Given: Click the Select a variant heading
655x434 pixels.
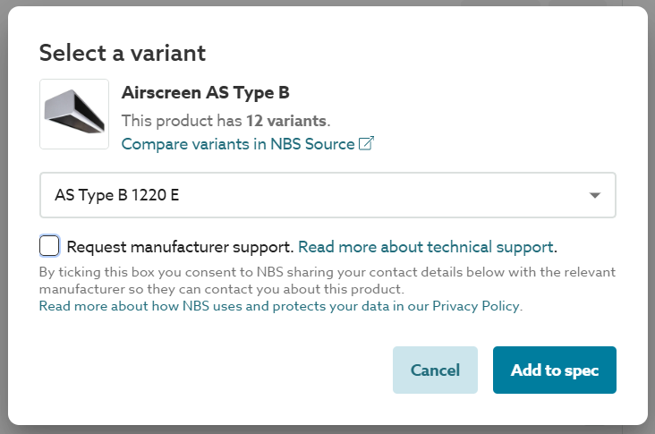Looking at the screenshot, I should 123,53.
